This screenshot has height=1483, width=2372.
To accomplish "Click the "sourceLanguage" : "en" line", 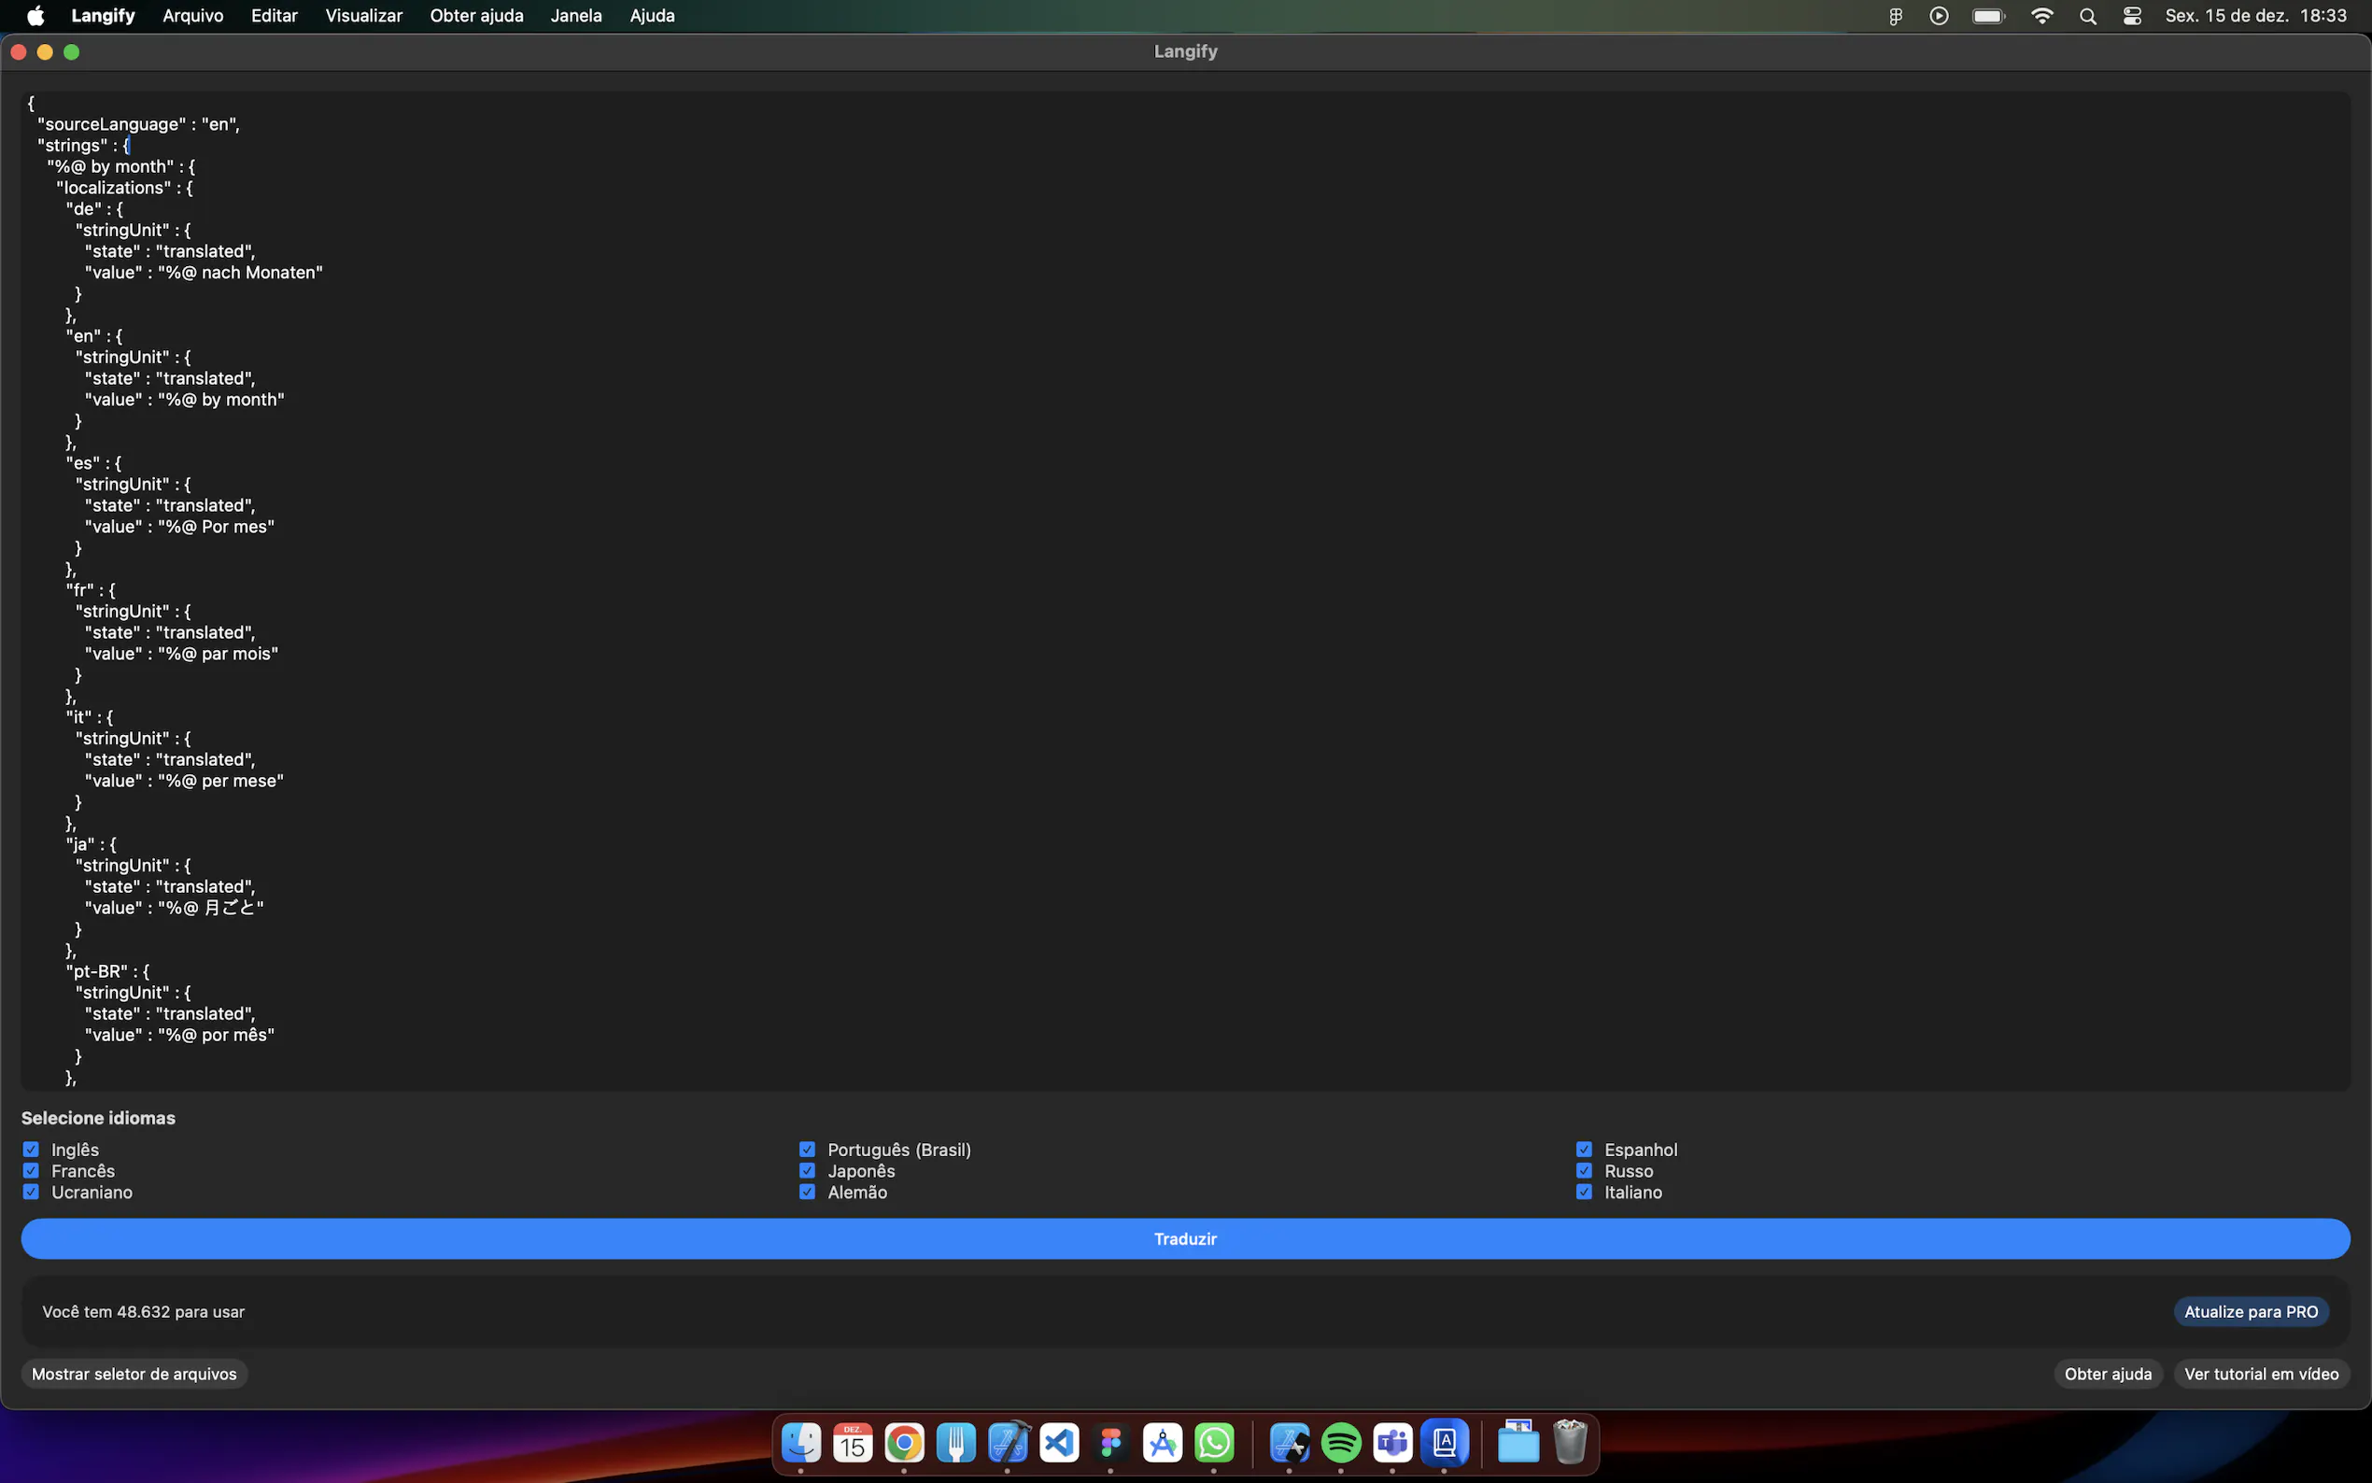I will point(138,124).
